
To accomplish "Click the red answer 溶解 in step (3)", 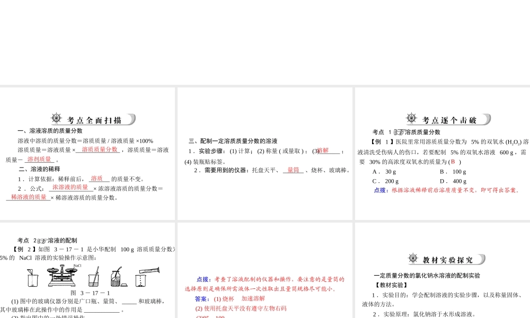I will (x=323, y=151).
